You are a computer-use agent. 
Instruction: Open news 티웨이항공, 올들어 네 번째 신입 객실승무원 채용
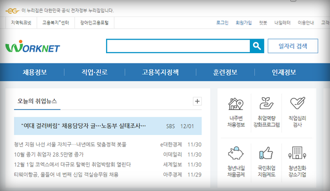(66, 175)
